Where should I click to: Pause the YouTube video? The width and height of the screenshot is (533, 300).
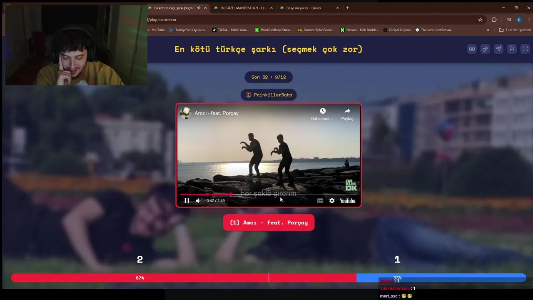coord(187,201)
